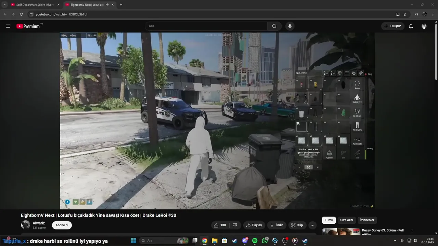Screen dimensions: 438x246
Task: Bookmark this page with the star
Action: [x=405, y=14]
